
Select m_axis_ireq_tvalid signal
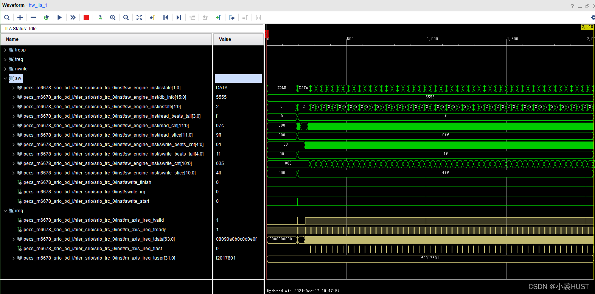[x=93, y=220]
